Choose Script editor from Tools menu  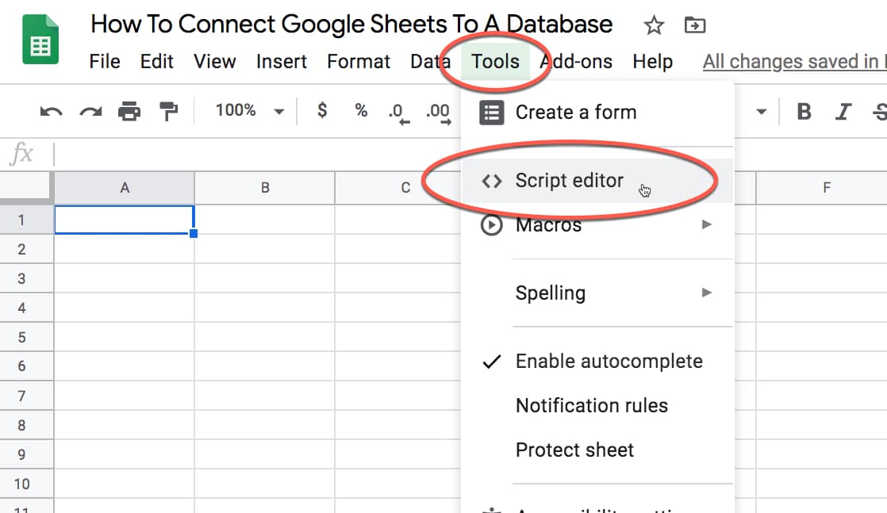pos(569,181)
